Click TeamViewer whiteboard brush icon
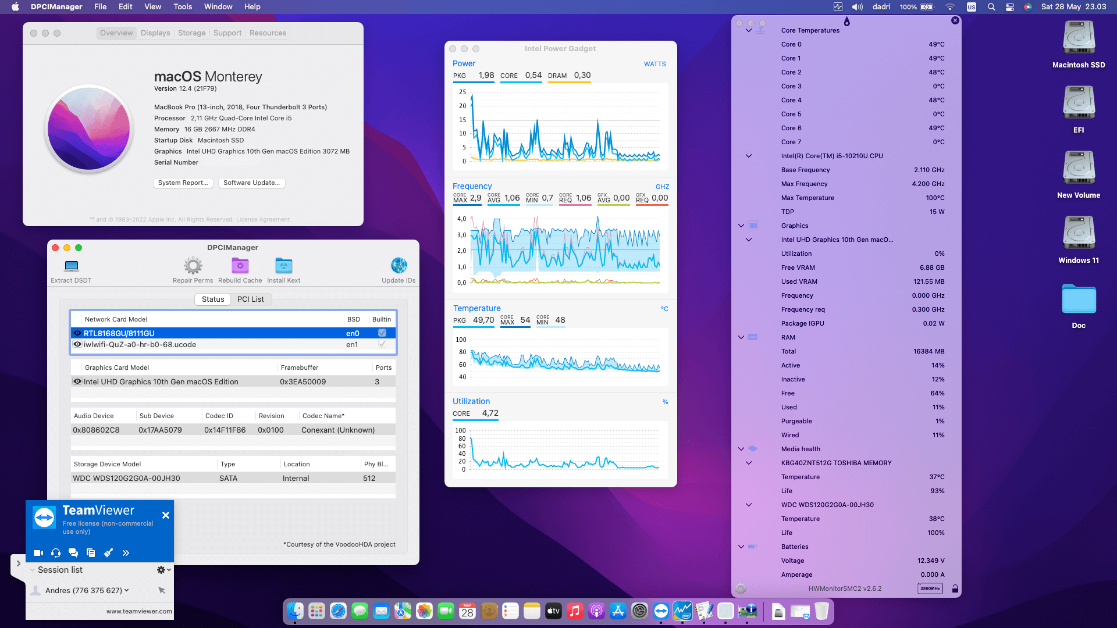1117x628 pixels. tap(108, 553)
